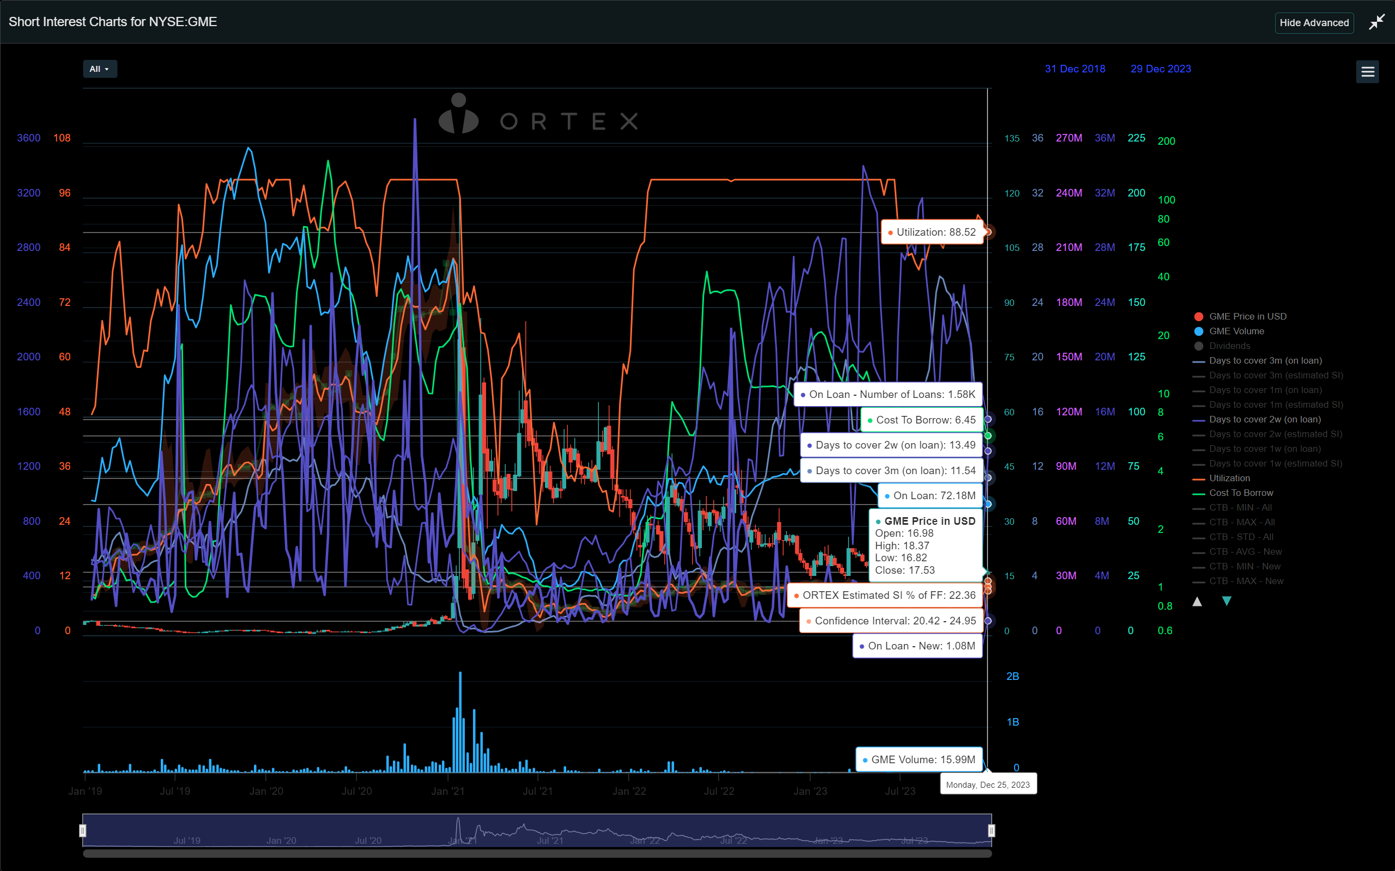Click the blue GME Volume legend dot
The image size is (1395, 871).
tap(1198, 331)
